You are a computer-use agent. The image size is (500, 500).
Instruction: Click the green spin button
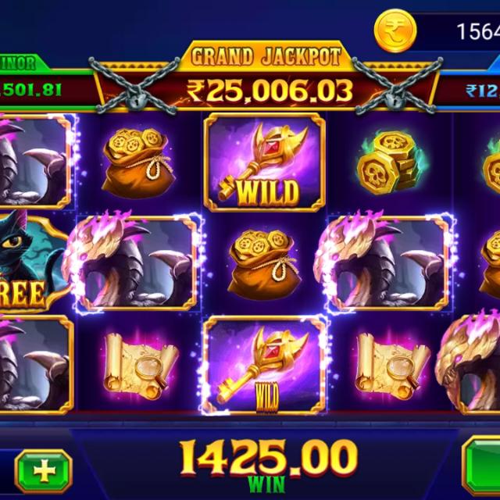coord(481,466)
